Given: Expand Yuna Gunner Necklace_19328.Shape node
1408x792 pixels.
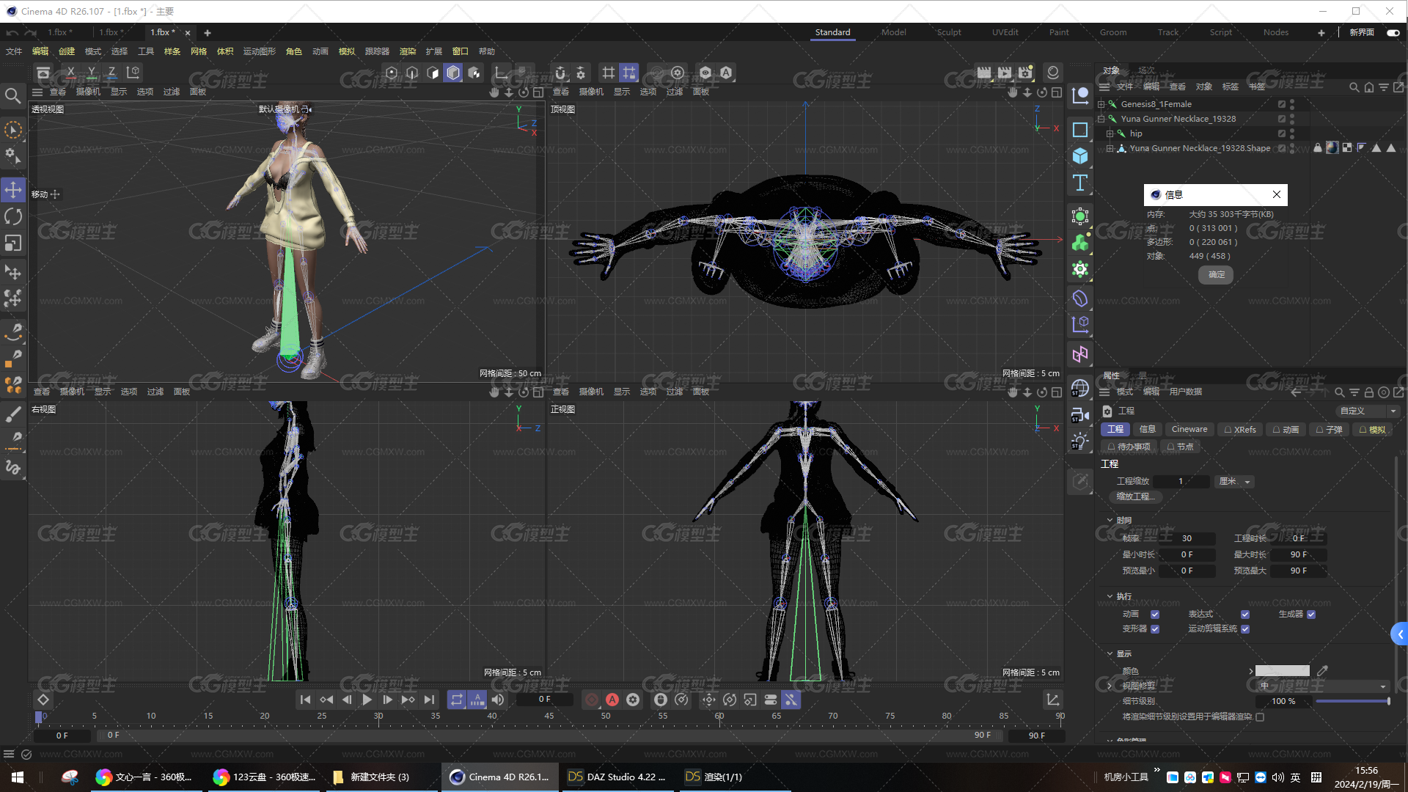Looking at the screenshot, I should [1110, 148].
